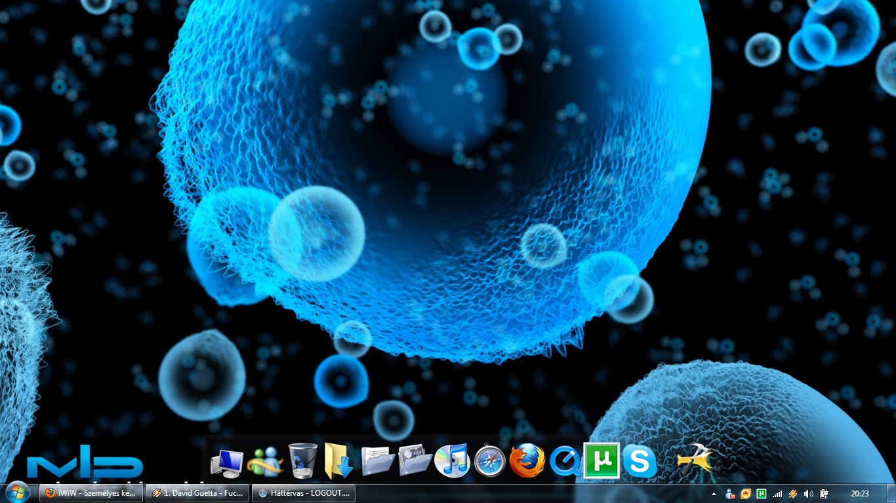
Task: Open the Downloads folder dock icon
Action: click(x=338, y=460)
